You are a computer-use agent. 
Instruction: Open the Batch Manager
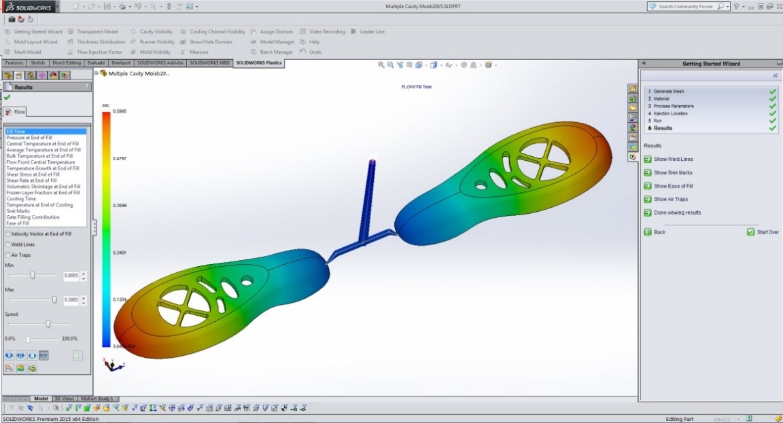pyautogui.click(x=272, y=52)
